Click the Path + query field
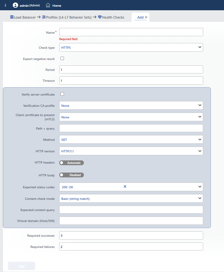The width and height of the screenshot is (224, 272). [x=131, y=128]
